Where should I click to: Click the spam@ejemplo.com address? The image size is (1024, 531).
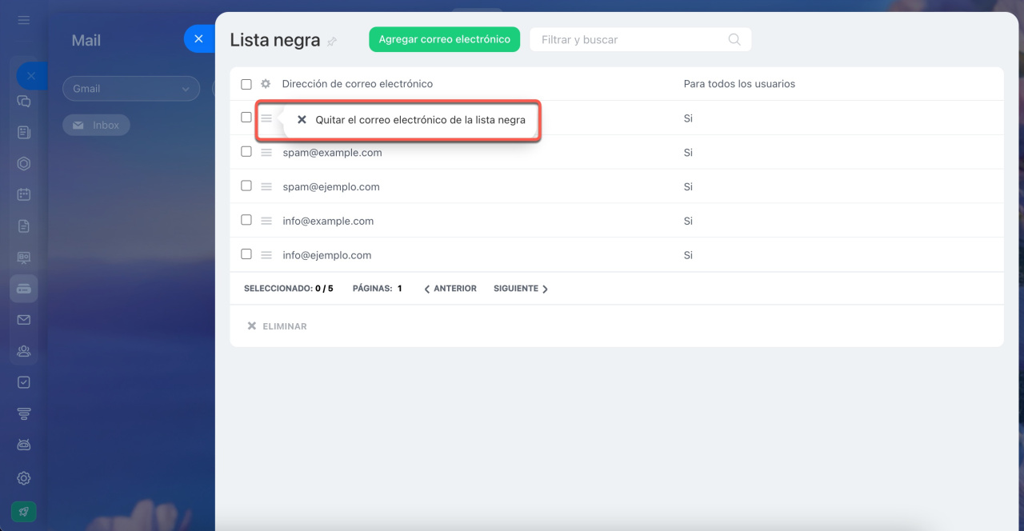(x=331, y=187)
